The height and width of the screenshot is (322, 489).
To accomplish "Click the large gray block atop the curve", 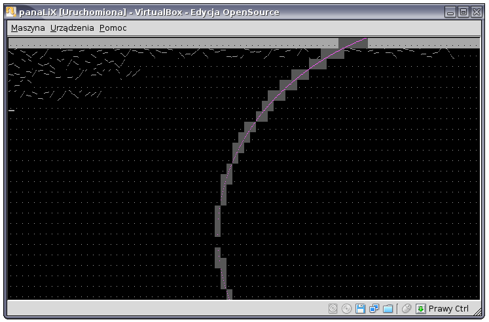I will click(x=353, y=43).
